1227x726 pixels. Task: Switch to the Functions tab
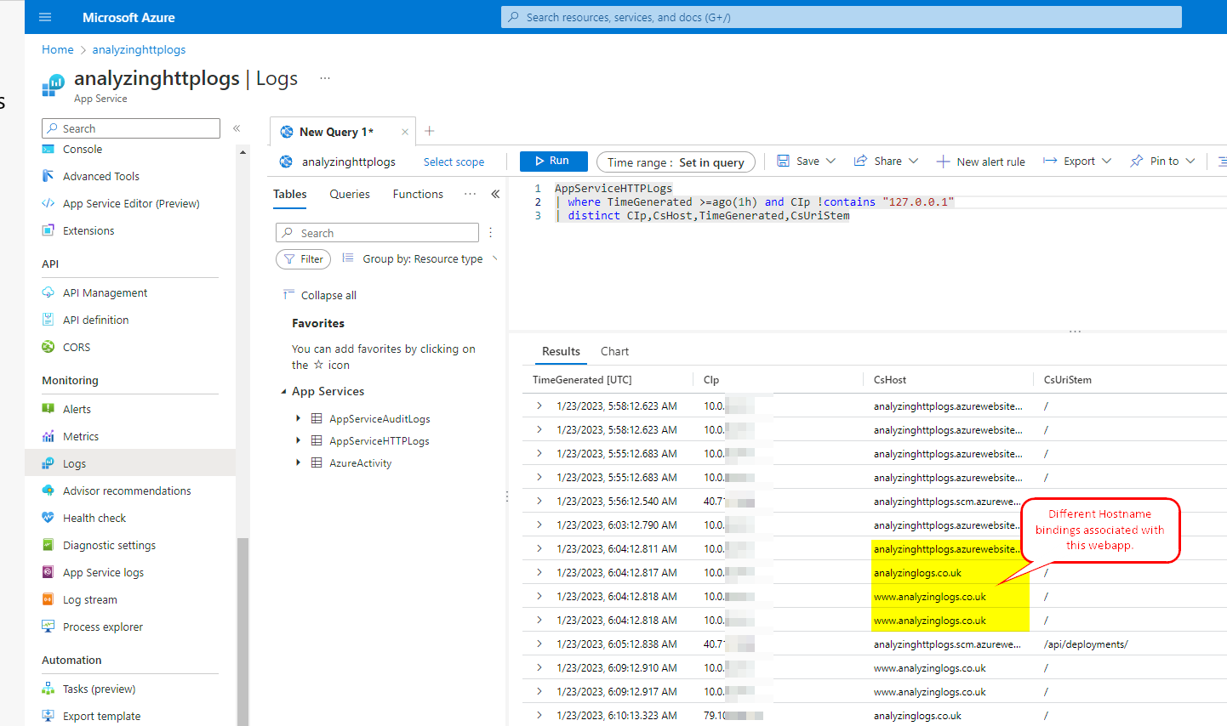pos(418,194)
